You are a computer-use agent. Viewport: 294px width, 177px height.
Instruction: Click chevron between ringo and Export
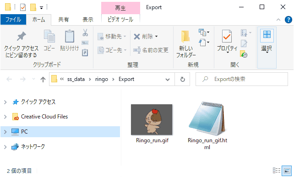coord(113,80)
